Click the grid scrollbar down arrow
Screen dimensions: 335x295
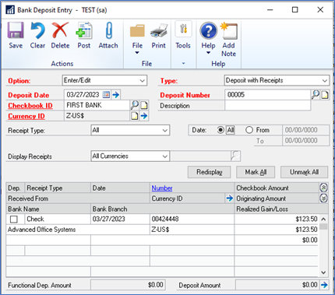323,272
